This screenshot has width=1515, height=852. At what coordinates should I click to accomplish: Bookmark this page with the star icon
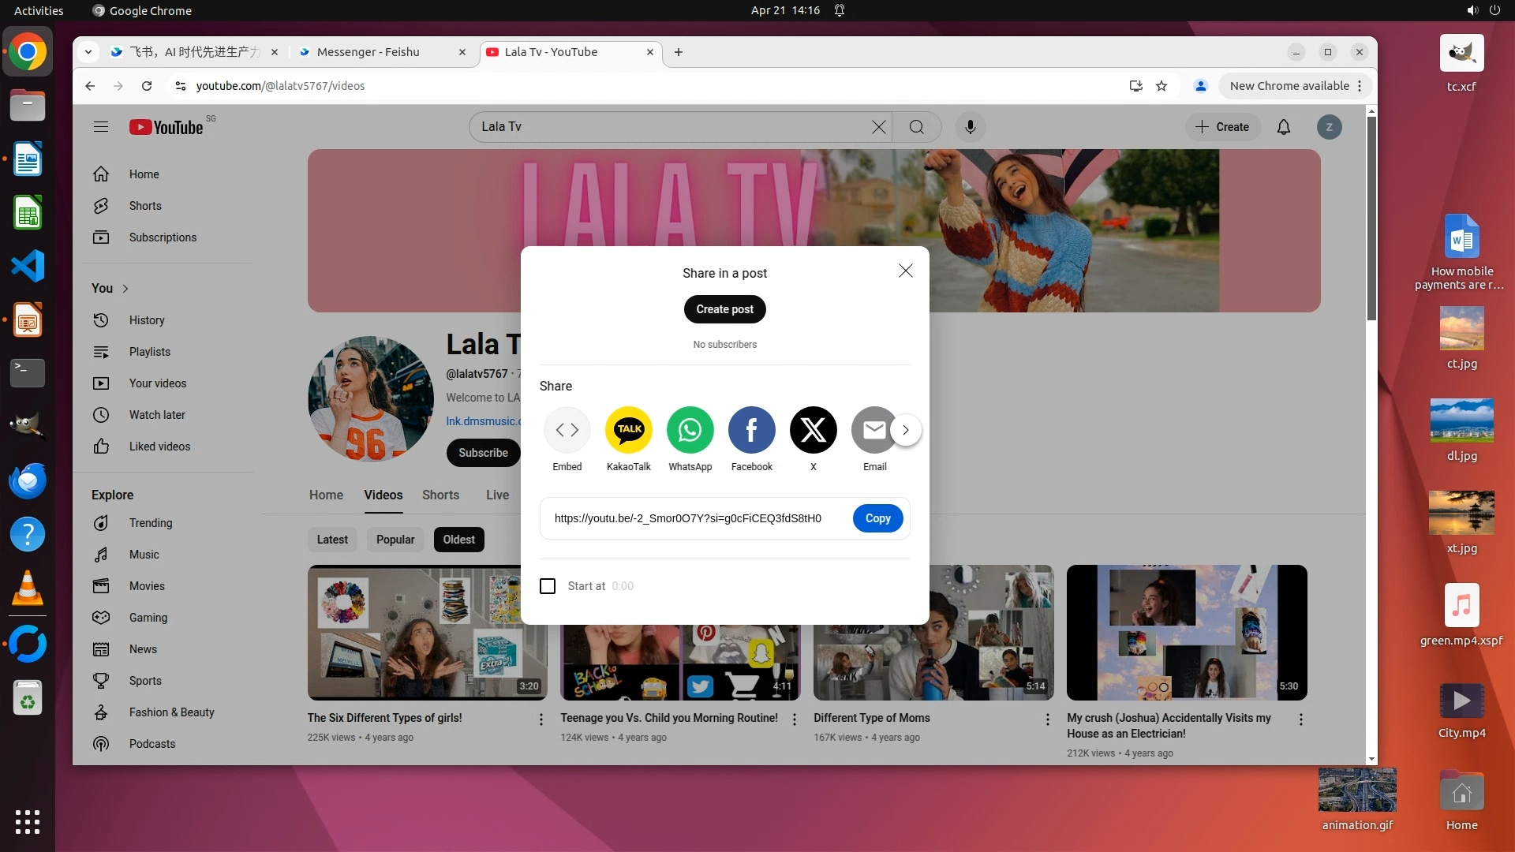click(1161, 86)
